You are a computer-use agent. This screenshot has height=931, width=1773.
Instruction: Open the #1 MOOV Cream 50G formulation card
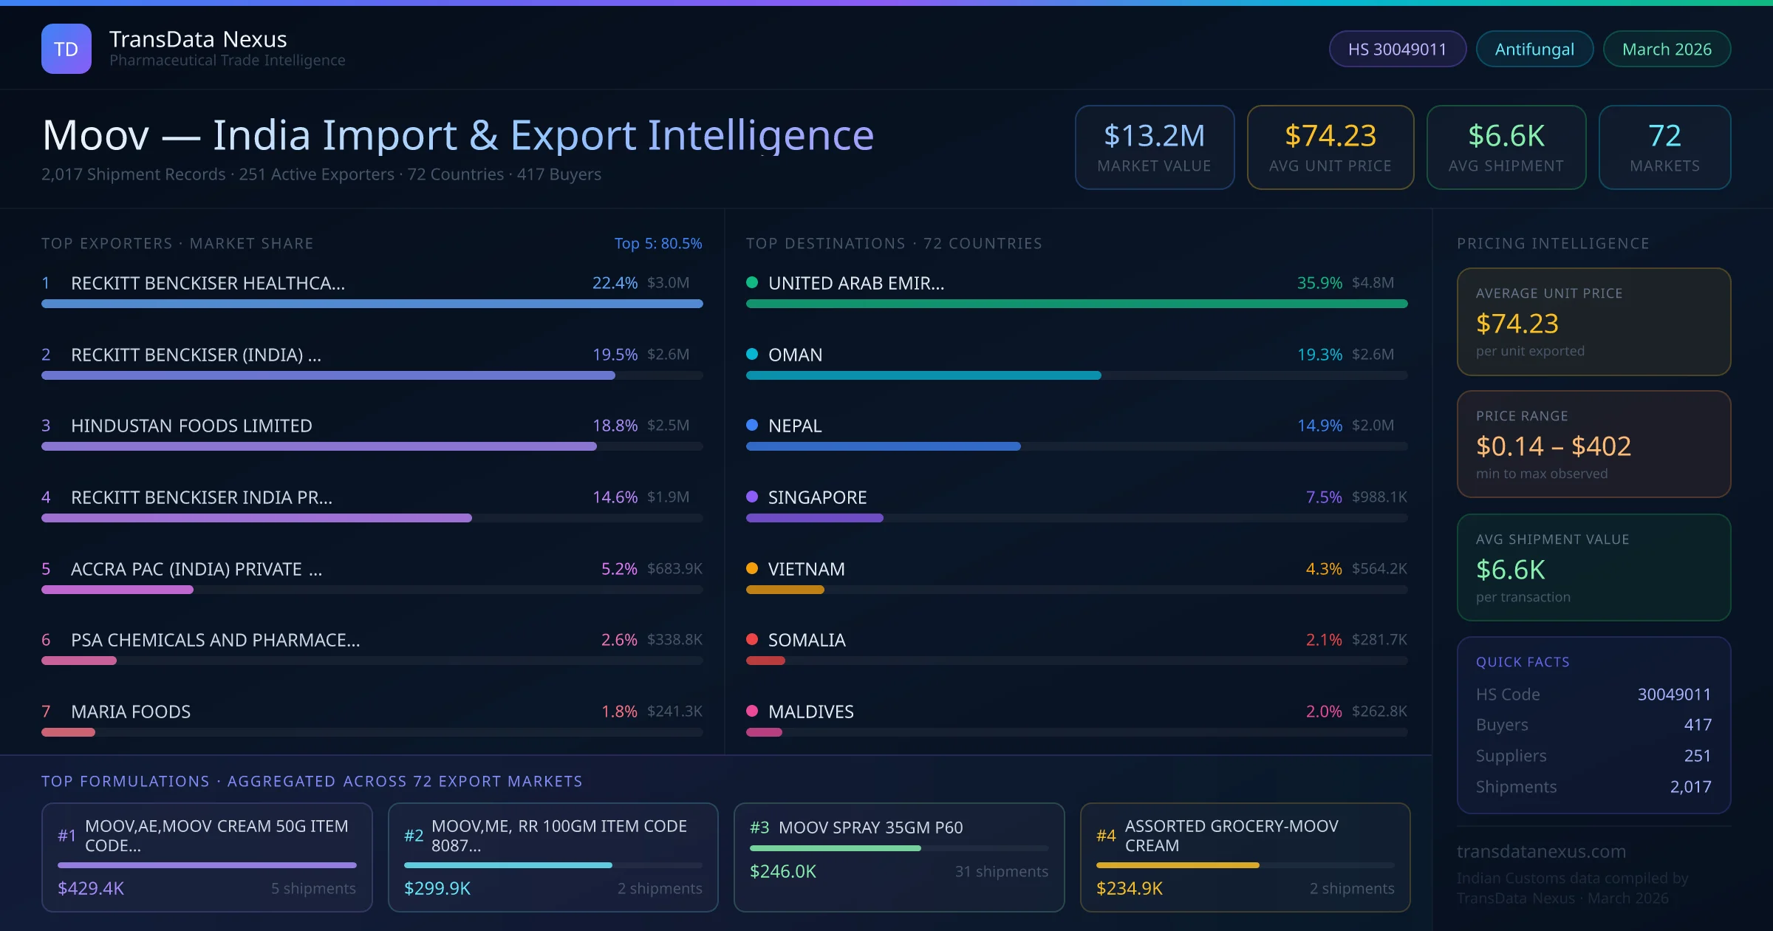click(x=207, y=856)
